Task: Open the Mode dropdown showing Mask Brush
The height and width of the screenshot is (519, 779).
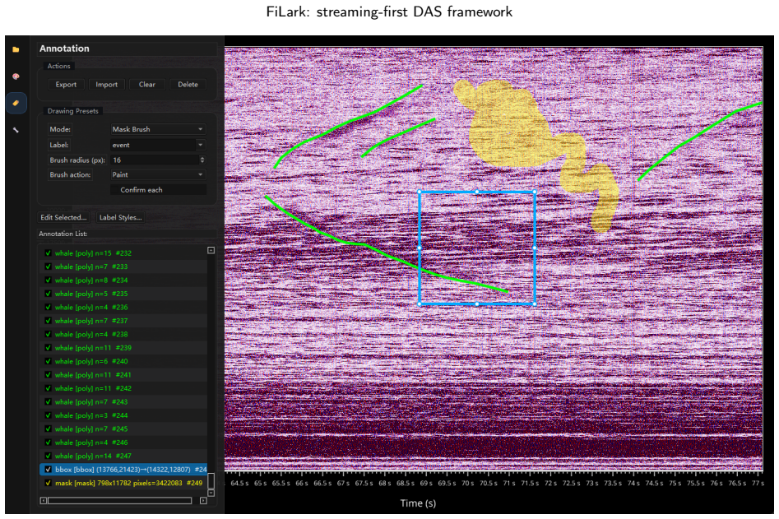Action: click(157, 129)
